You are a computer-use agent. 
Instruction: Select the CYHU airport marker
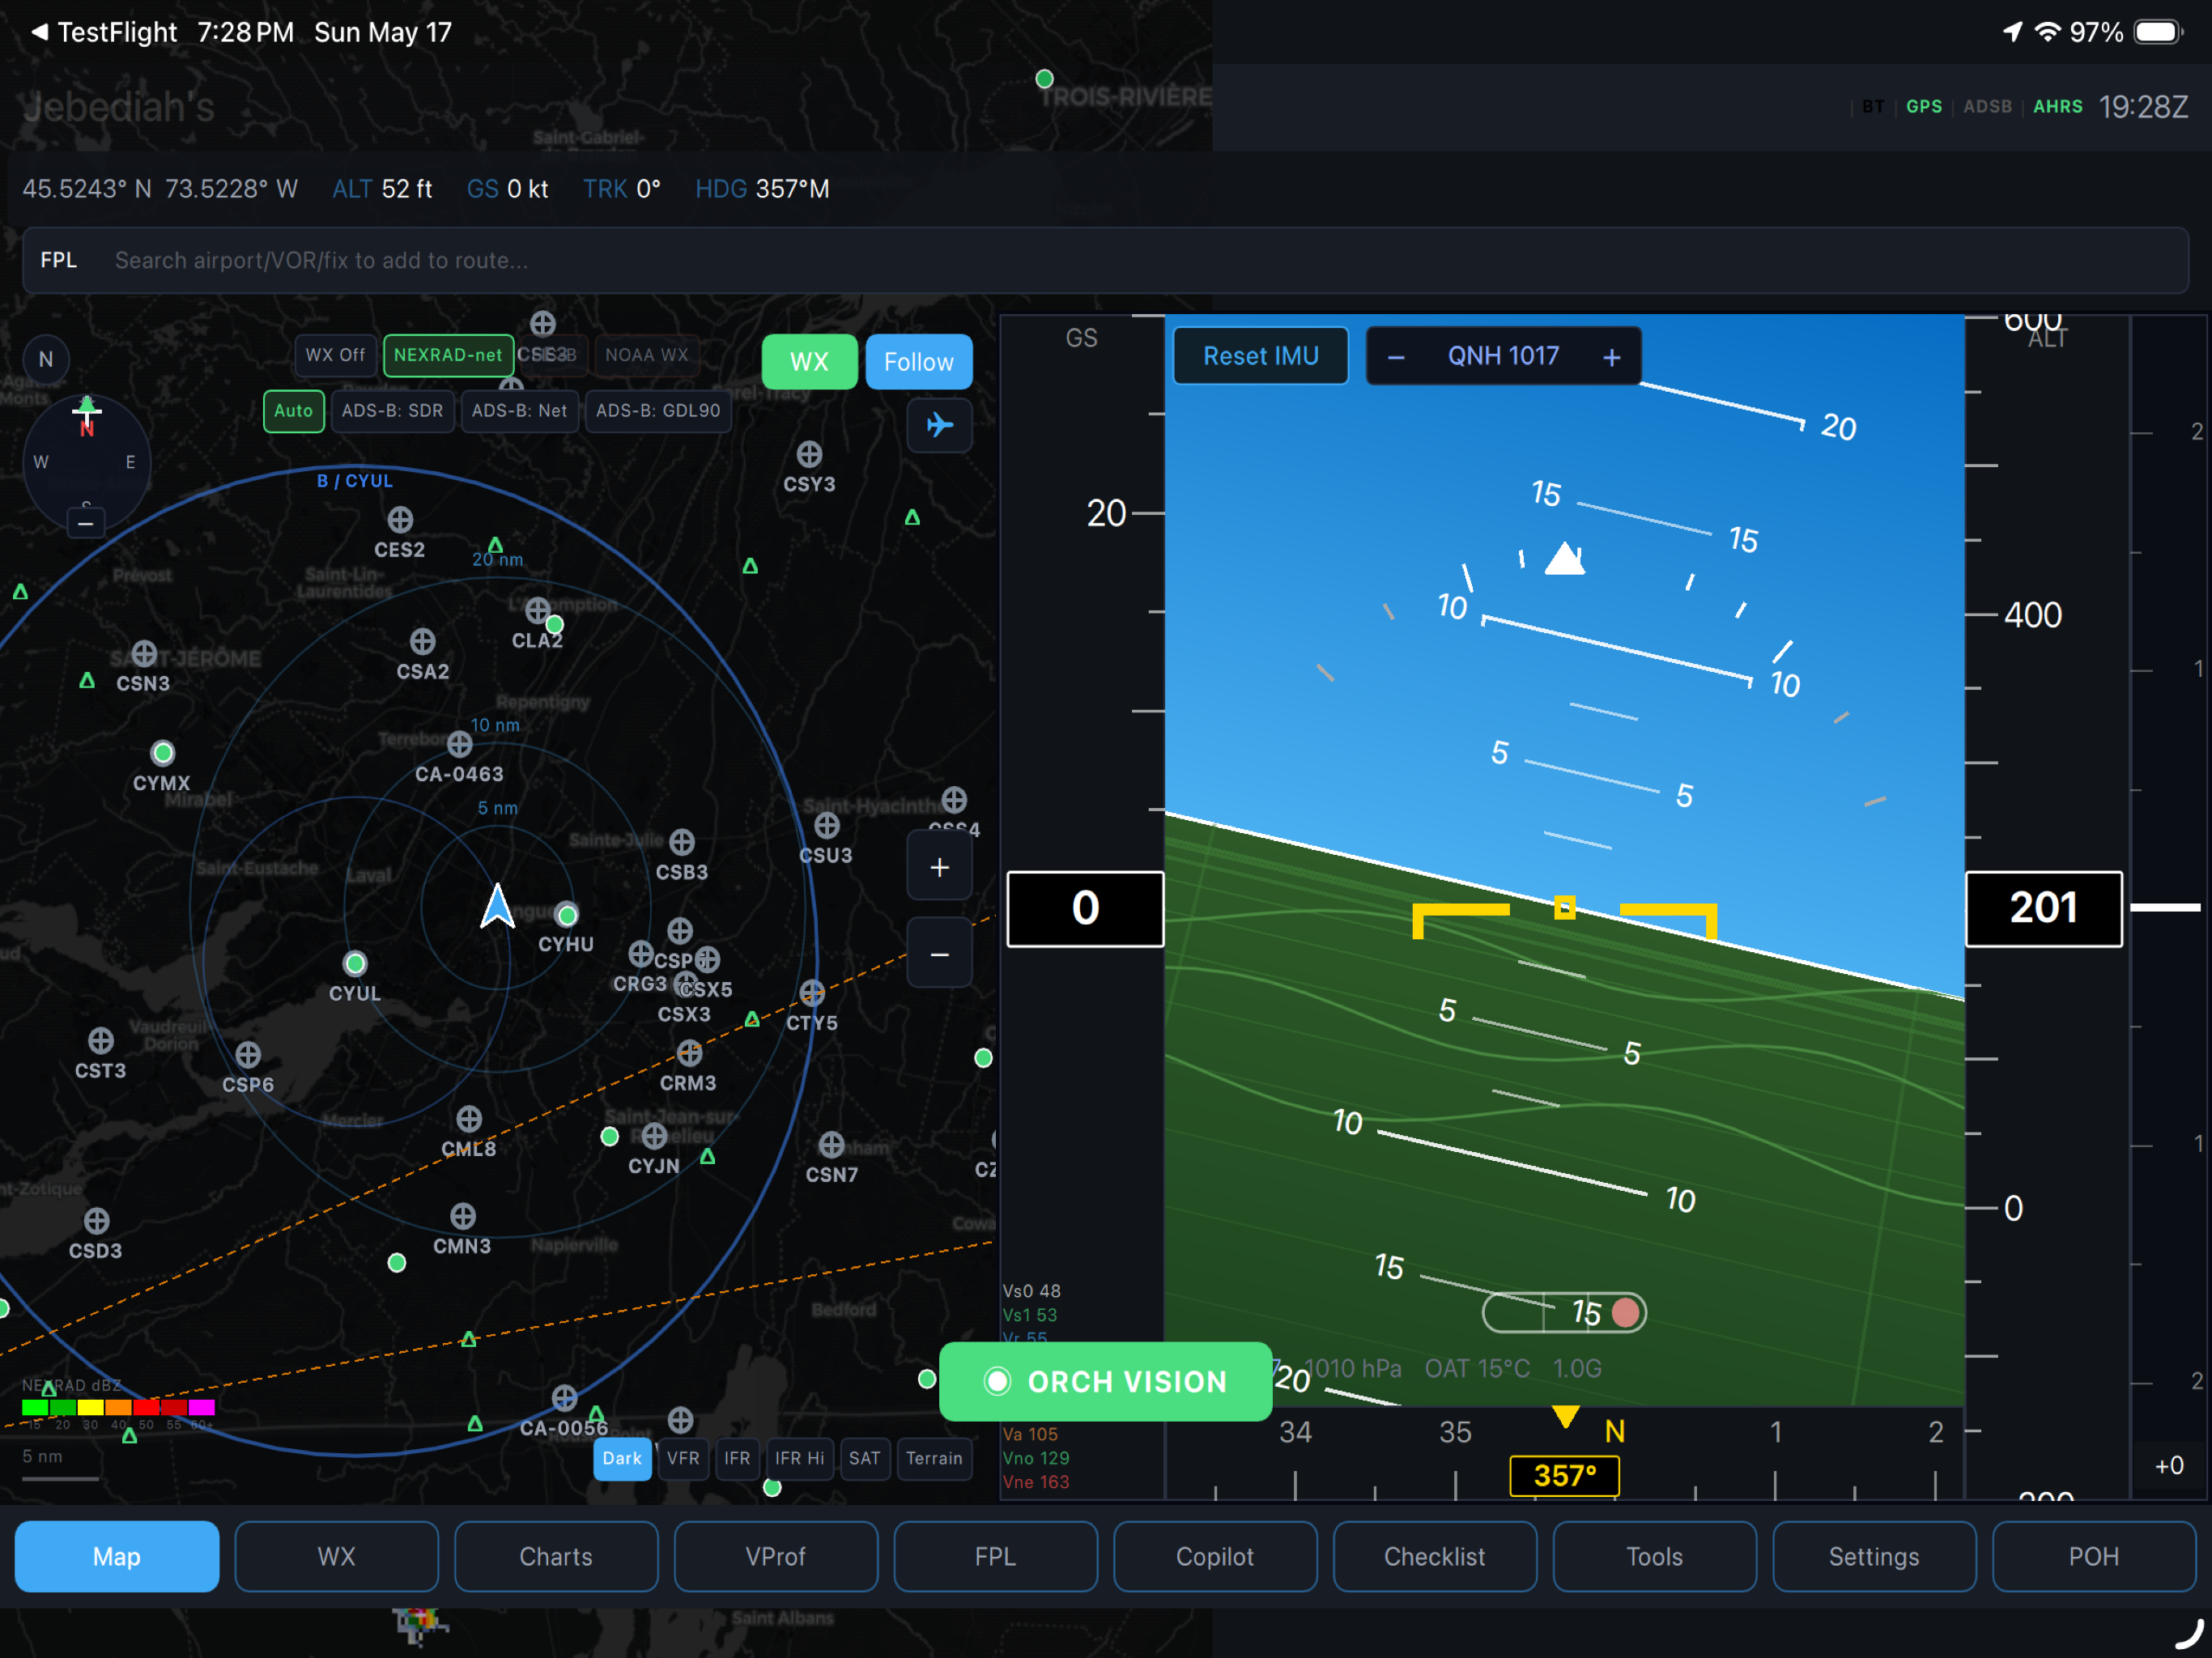pos(567,915)
